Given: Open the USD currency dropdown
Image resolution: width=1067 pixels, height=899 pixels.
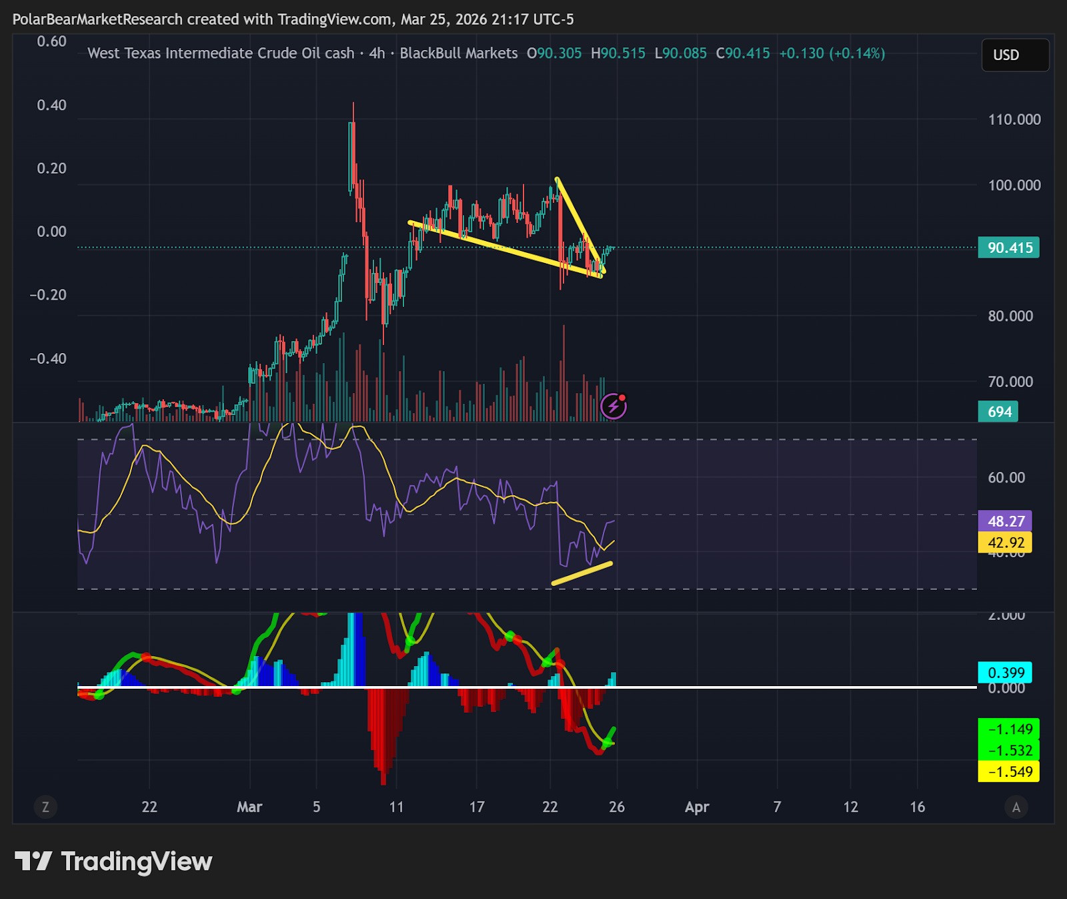Looking at the screenshot, I should pyautogui.click(x=1015, y=55).
